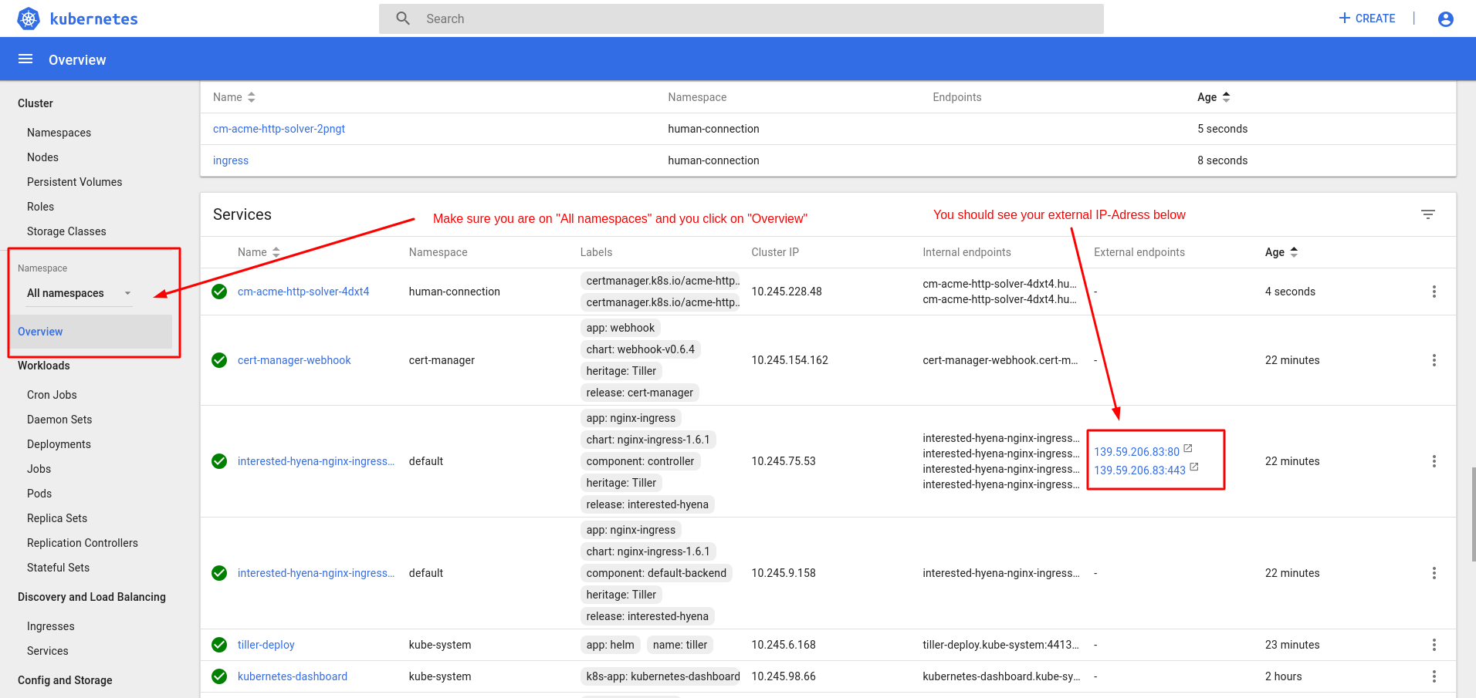Open the user account profile icon
The image size is (1476, 698).
click(x=1445, y=19)
